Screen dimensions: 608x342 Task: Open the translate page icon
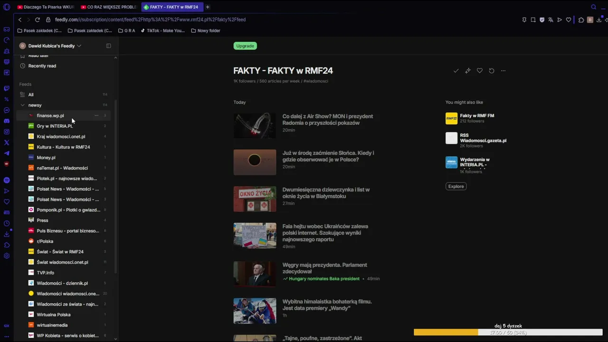coord(551,20)
